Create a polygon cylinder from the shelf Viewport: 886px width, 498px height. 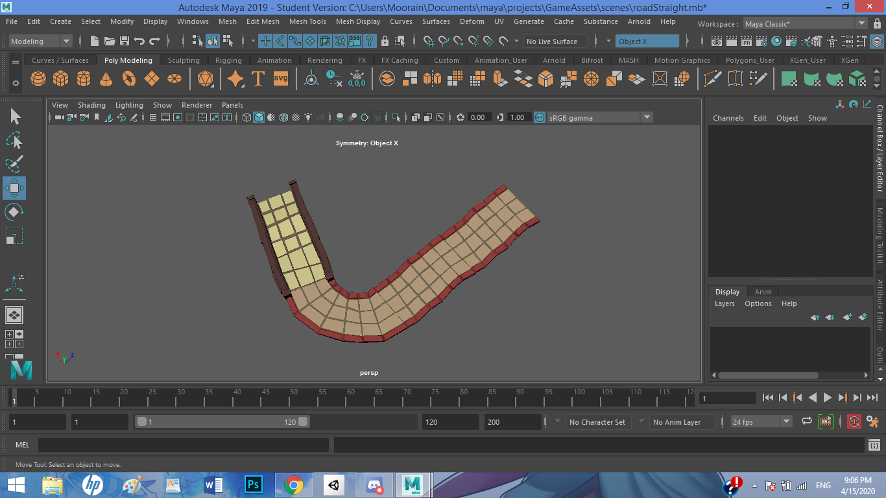tap(84, 79)
